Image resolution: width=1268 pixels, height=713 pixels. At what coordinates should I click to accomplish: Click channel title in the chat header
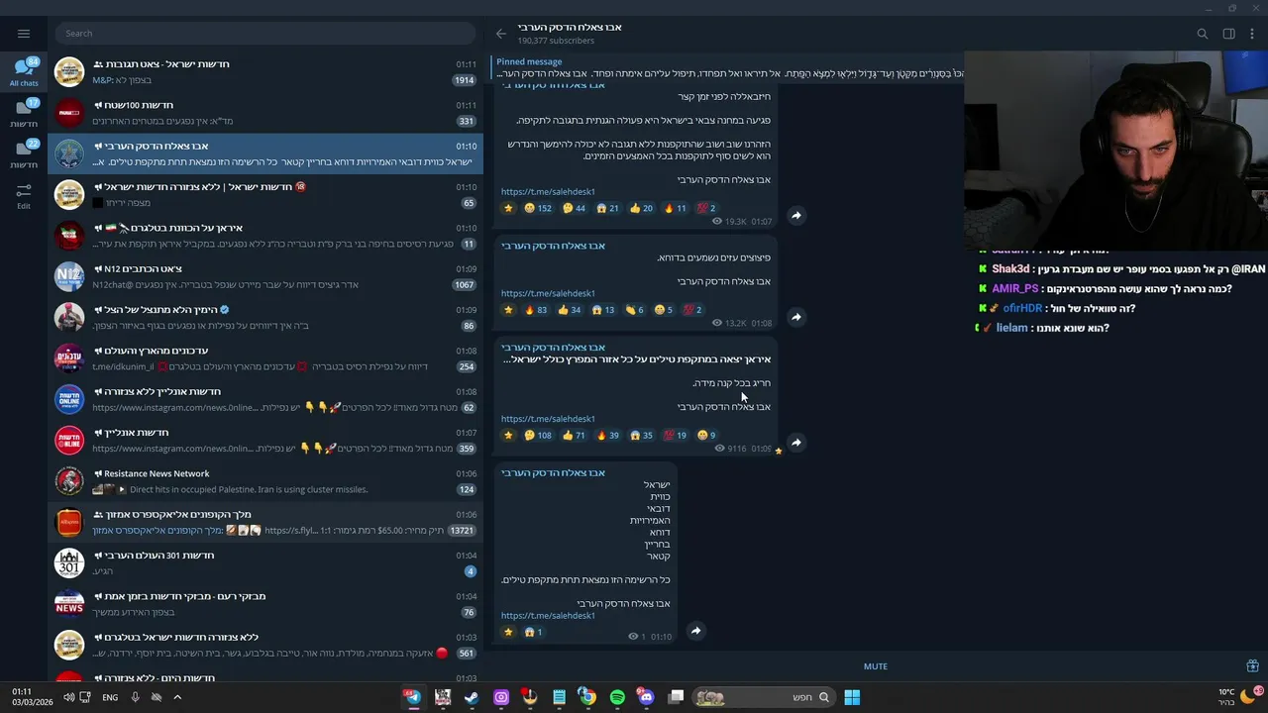pos(570,27)
